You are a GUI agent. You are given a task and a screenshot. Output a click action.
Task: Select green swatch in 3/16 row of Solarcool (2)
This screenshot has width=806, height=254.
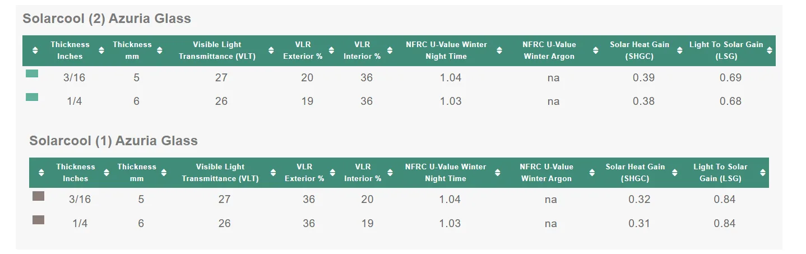pos(32,73)
